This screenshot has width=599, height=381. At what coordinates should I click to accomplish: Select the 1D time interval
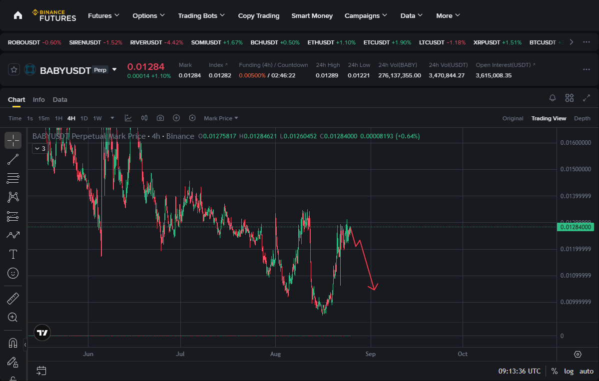[84, 118]
